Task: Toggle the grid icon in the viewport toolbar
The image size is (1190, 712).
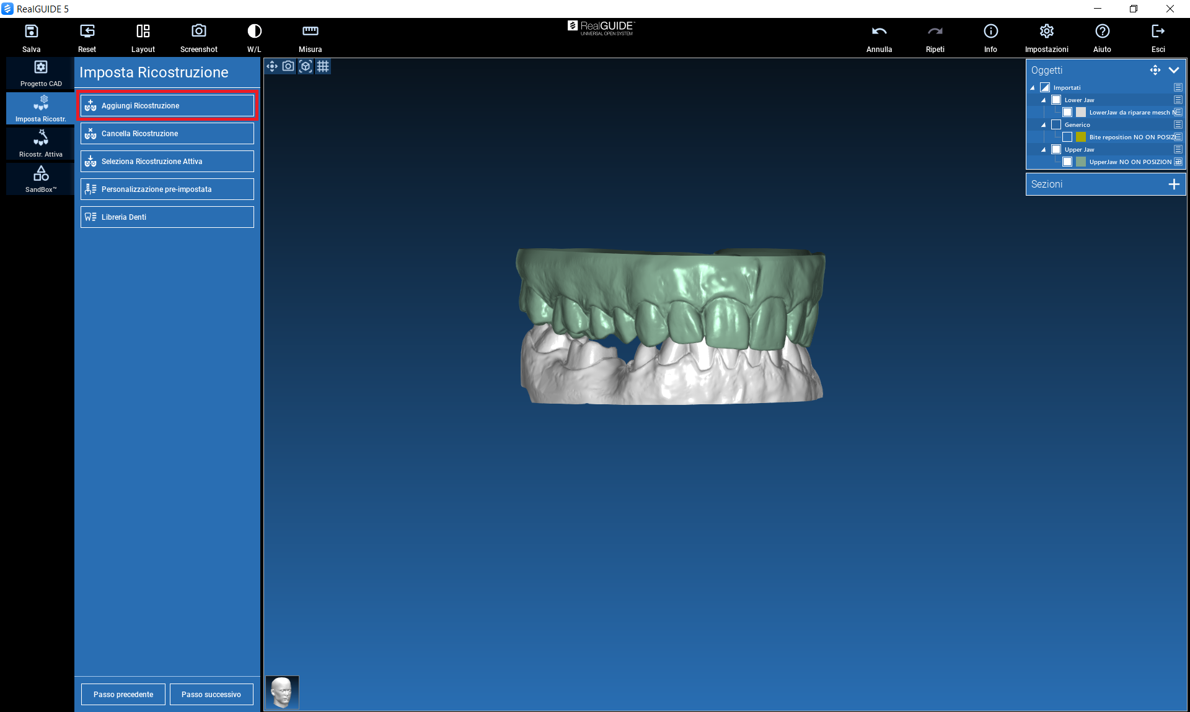Action: tap(323, 66)
